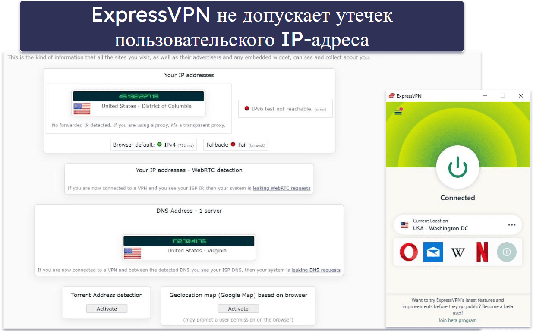Click the IP address 45.132.227.18 display
This screenshot has height=331, width=533.
pyautogui.click(x=138, y=96)
